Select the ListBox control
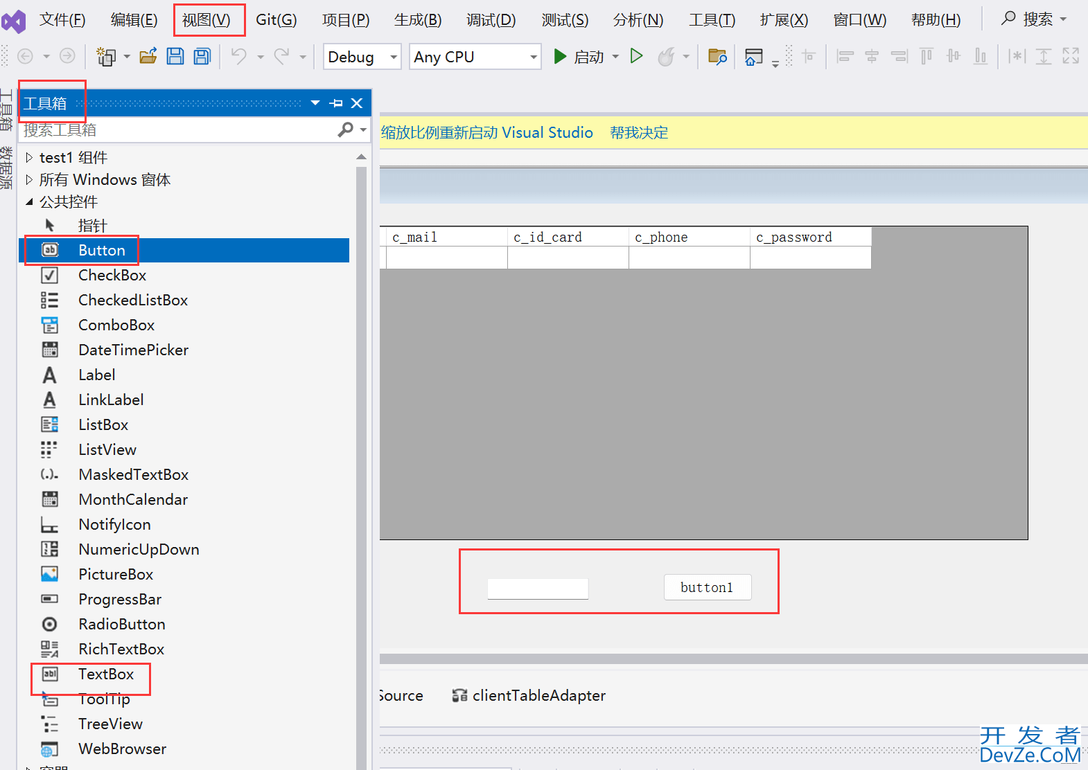Screen dimensions: 1088x770 point(184,424)
